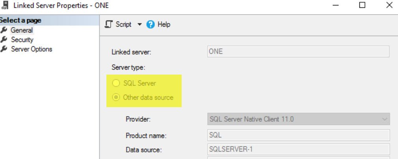Click the window title bar server icon

[5, 5]
